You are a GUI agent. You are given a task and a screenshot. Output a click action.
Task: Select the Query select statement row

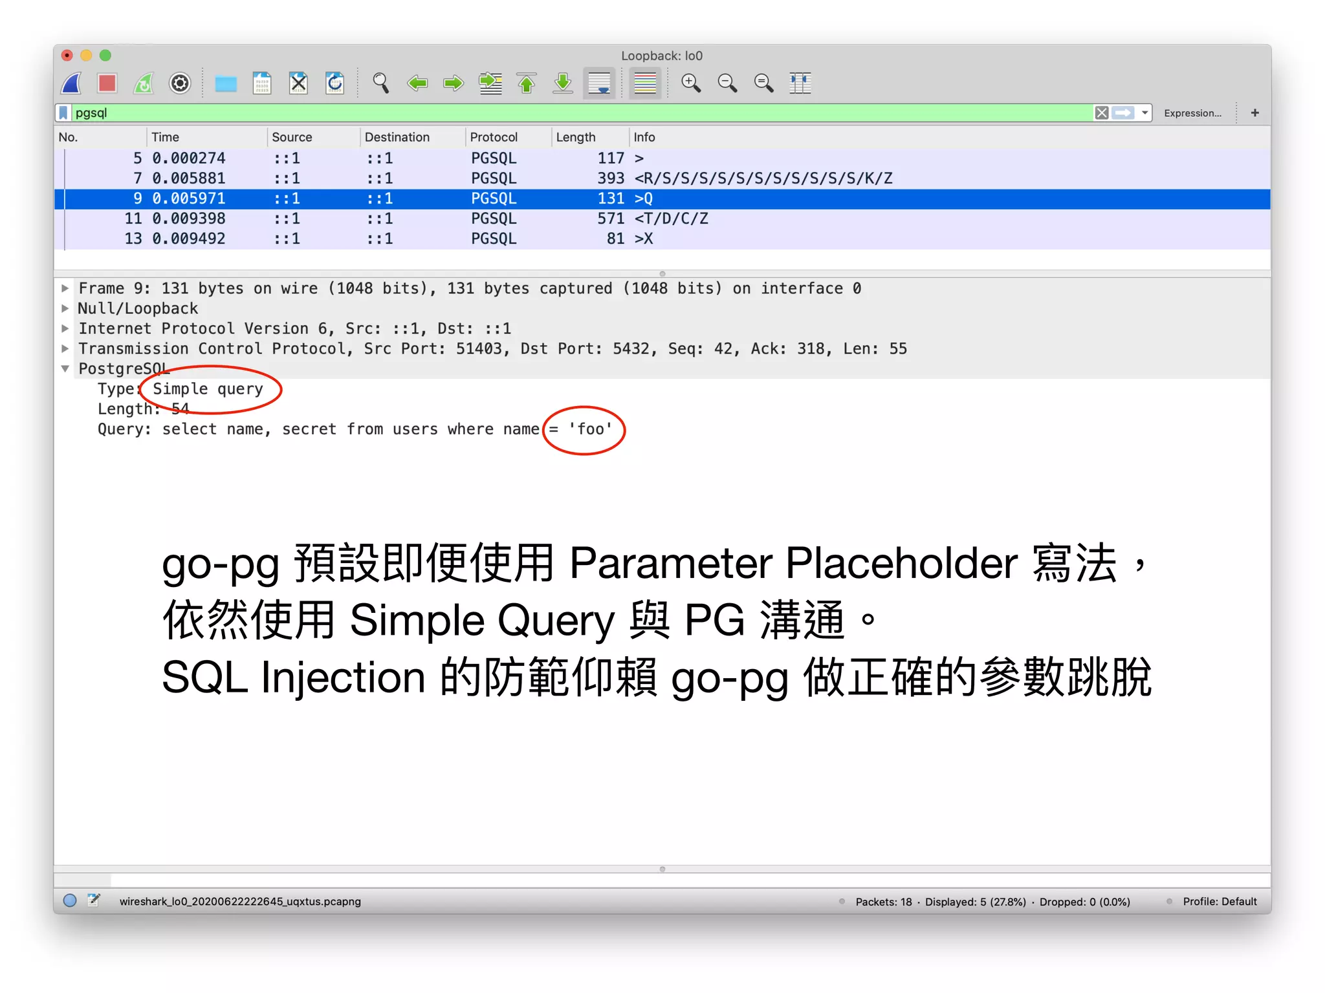355,429
